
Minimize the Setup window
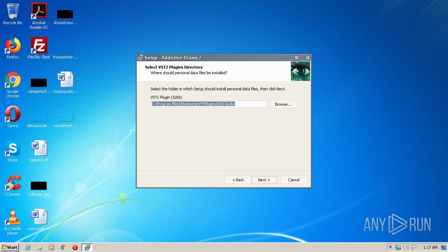pos(297,58)
